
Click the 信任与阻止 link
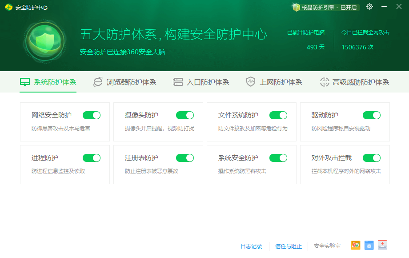(289, 246)
